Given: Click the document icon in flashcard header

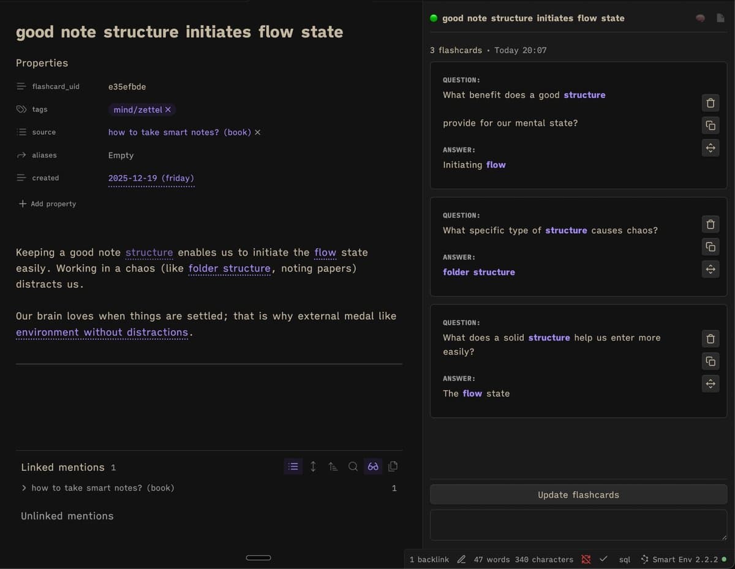Looking at the screenshot, I should (721, 18).
